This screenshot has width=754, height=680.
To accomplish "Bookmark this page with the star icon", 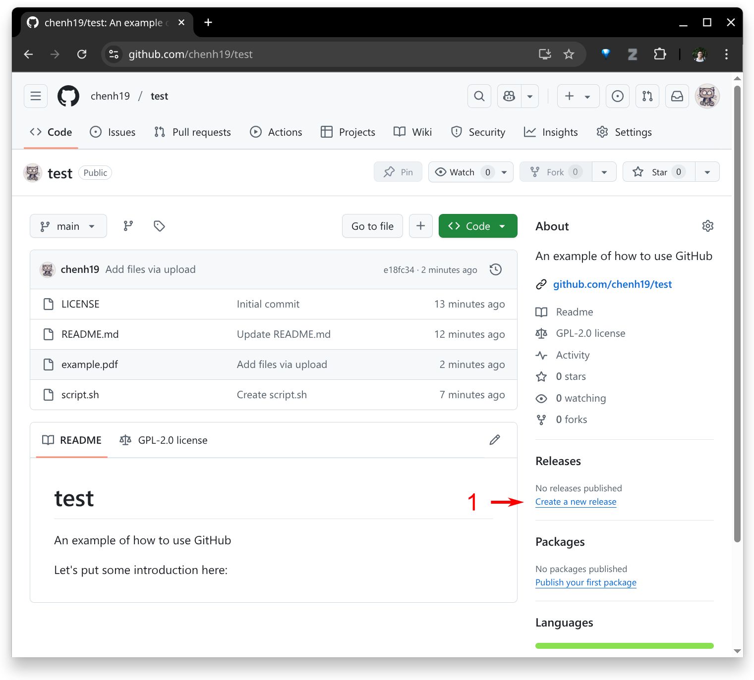I will pyautogui.click(x=569, y=54).
